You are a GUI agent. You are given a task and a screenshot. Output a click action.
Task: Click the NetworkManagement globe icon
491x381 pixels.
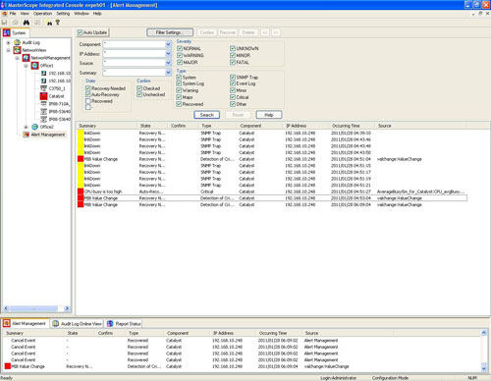(x=26, y=58)
